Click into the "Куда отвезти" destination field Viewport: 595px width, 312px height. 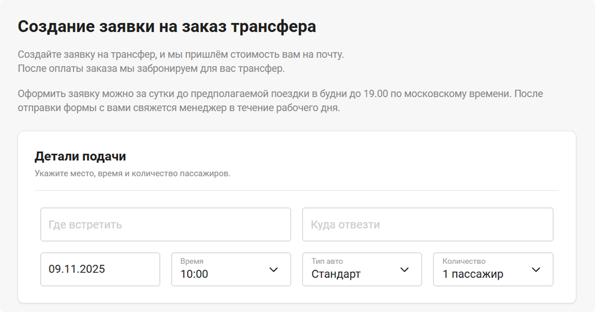point(427,224)
